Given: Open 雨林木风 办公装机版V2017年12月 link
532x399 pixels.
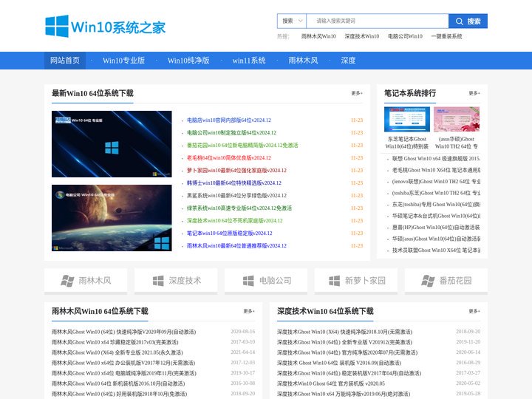Looking at the screenshot, I should pyautogui.click(x=123, y=363).
